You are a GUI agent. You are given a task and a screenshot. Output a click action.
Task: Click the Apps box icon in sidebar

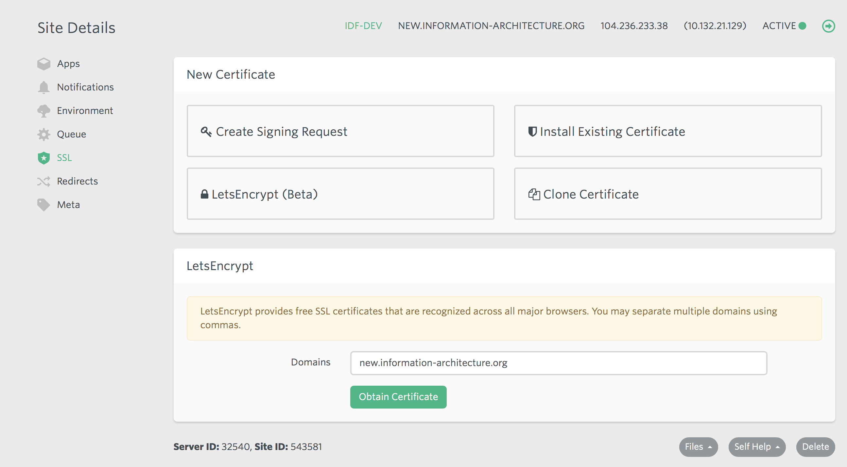tap(43, 64)
